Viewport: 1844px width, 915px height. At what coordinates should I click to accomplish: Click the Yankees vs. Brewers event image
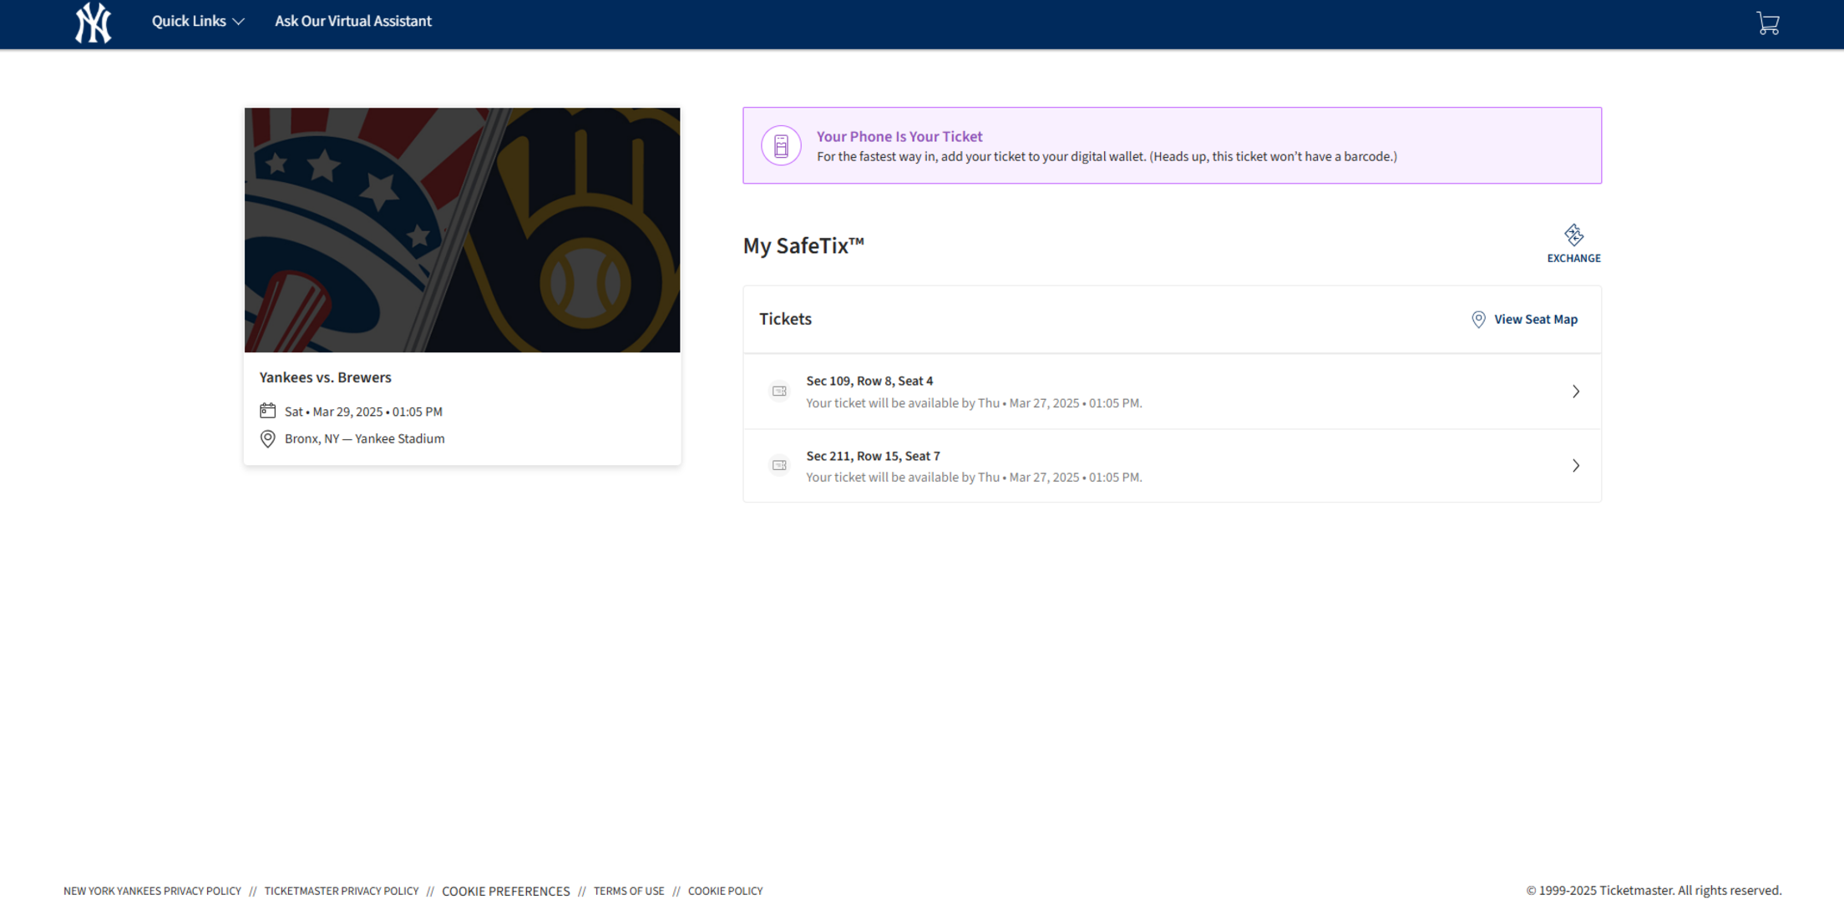[462, 229]
